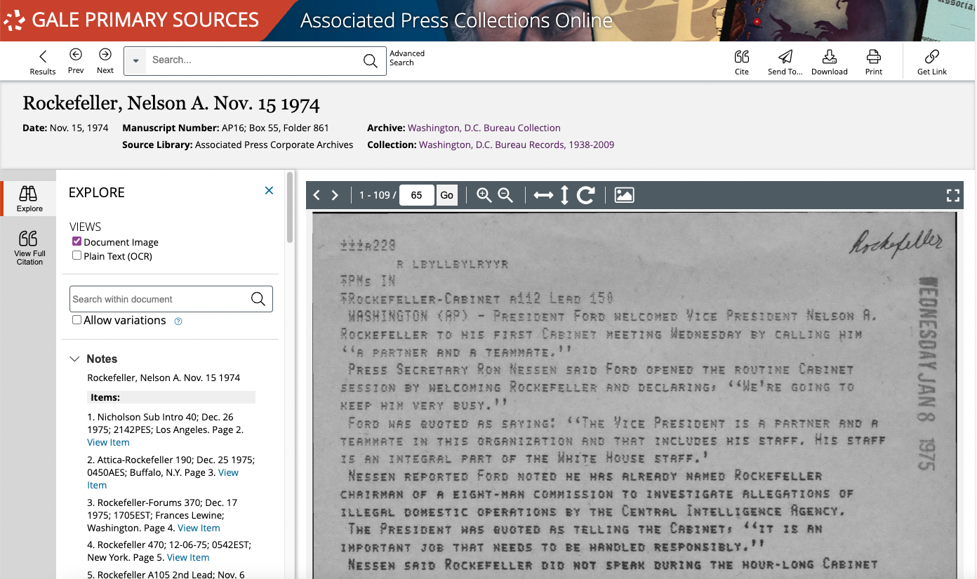Get a link to this document
This screenshot has height=579, width=977.
(932, 62)
